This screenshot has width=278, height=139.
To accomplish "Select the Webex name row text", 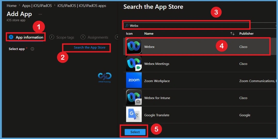I will 149,47.
